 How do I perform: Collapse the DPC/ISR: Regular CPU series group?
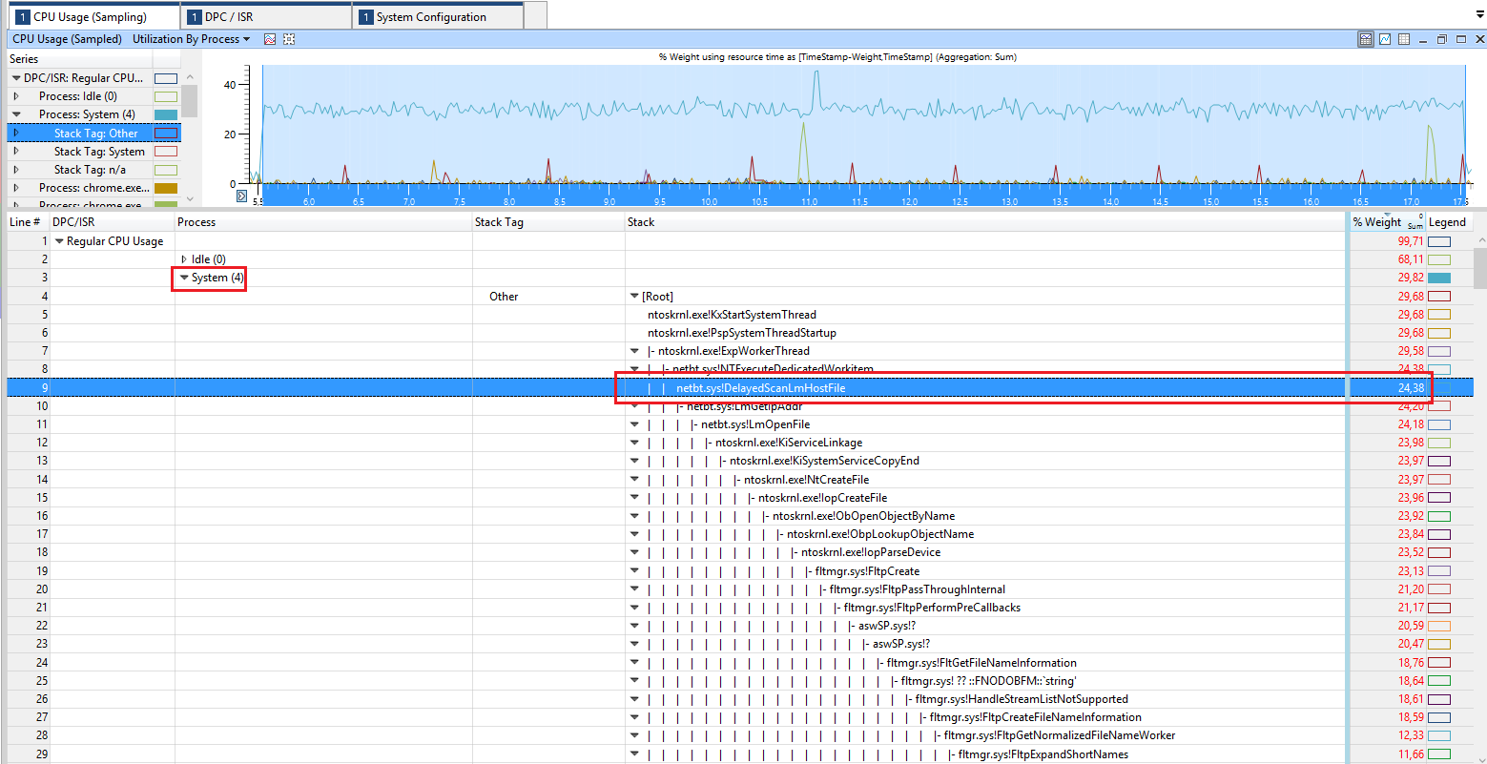16,78
